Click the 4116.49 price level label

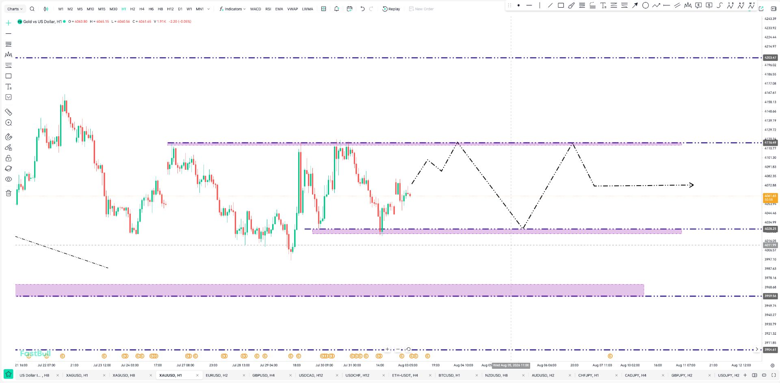[x=770, y=143]
